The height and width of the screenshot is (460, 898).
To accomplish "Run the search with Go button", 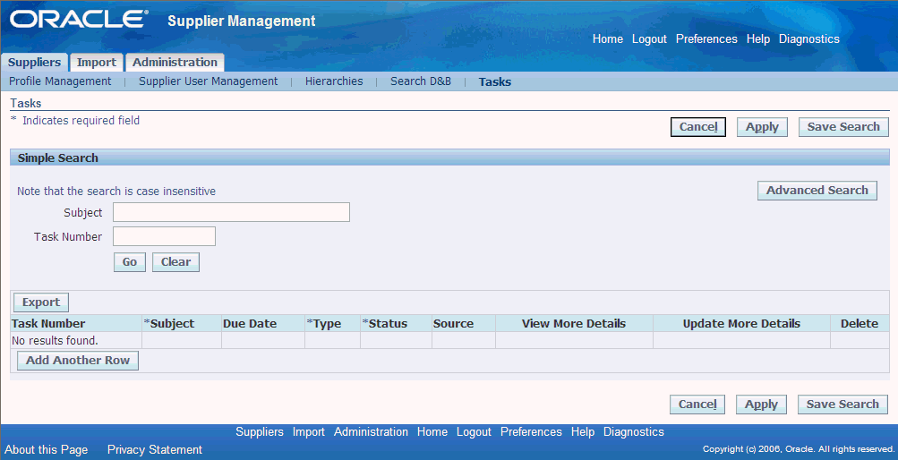I will [130, 262].
